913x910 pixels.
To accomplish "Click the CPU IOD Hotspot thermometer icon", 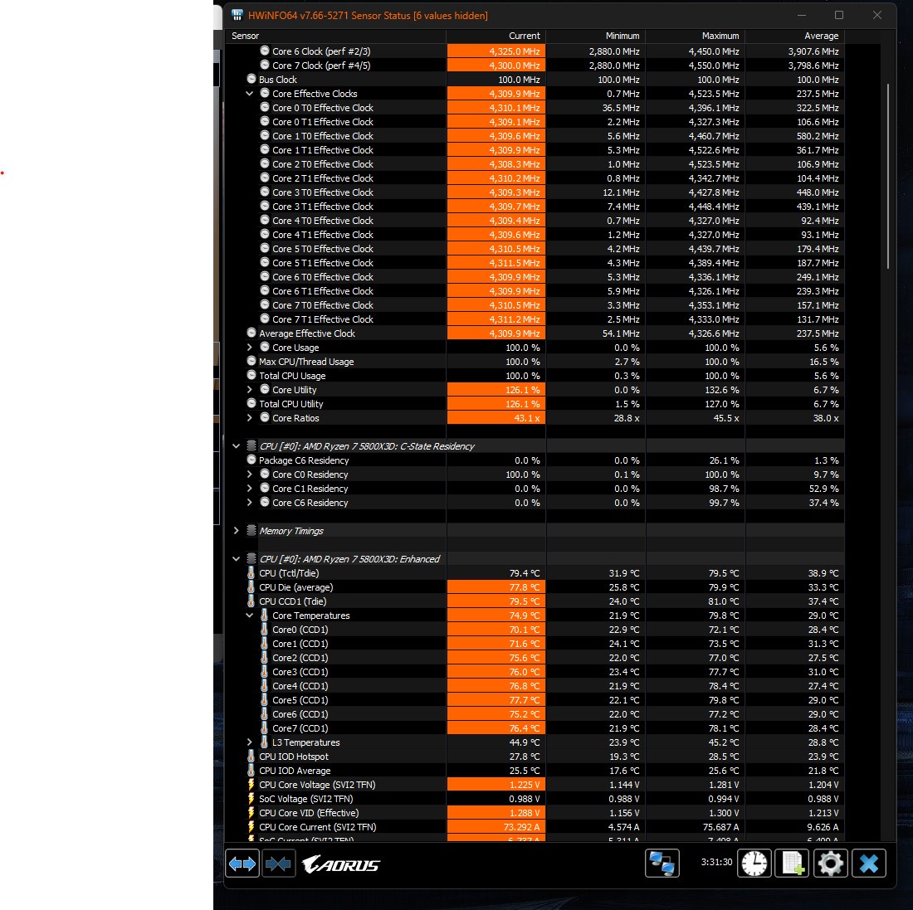I will click(x=251, y=757).
